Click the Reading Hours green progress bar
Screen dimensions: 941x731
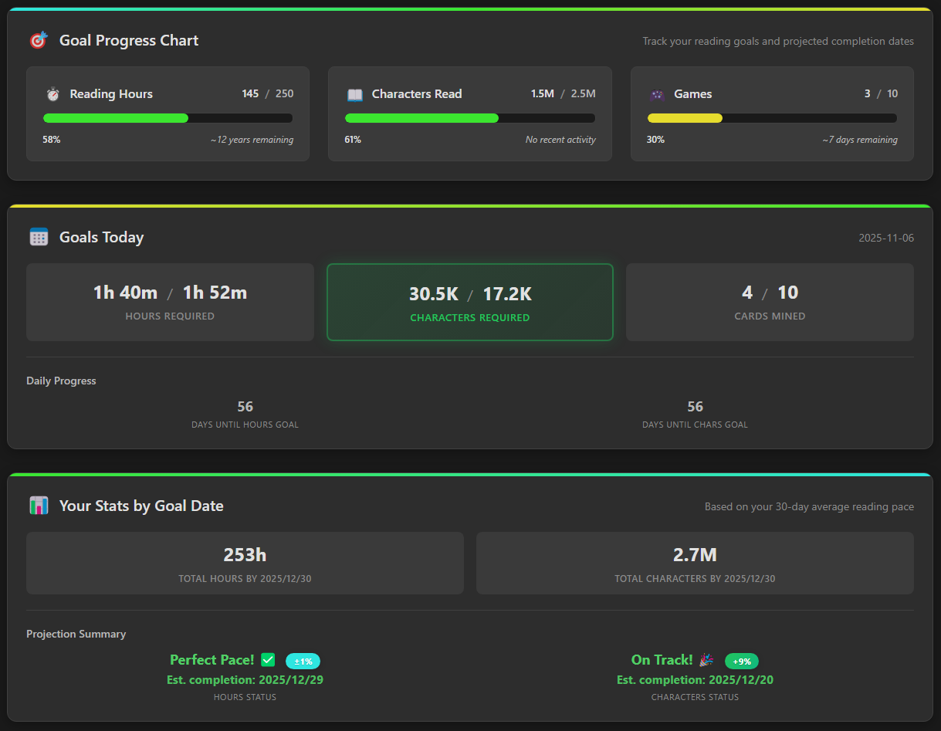(x=116, y=118)
